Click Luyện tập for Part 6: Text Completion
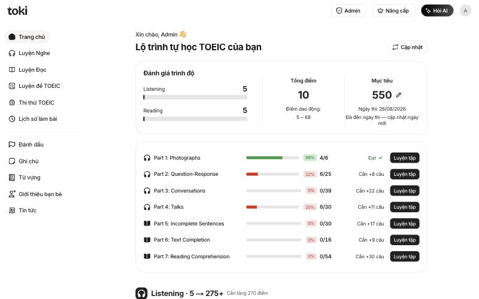This screenshot has width=479, height=299. click(405, 240)
